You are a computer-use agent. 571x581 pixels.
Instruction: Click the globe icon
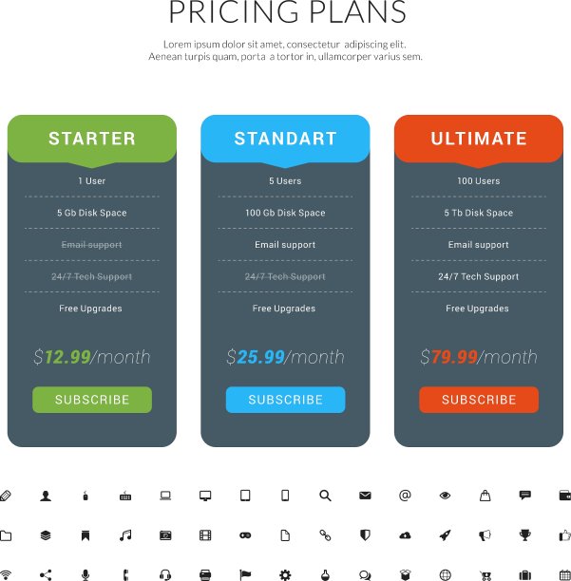pos(445,574)
